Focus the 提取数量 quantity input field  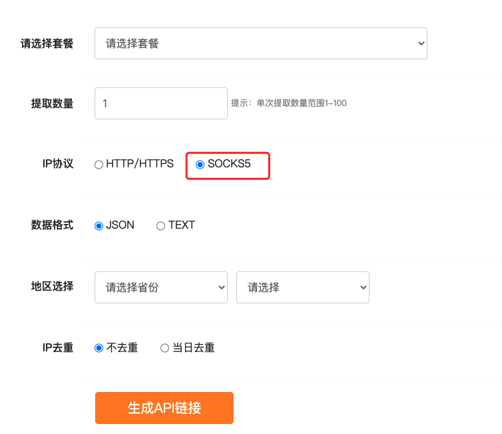160,103
